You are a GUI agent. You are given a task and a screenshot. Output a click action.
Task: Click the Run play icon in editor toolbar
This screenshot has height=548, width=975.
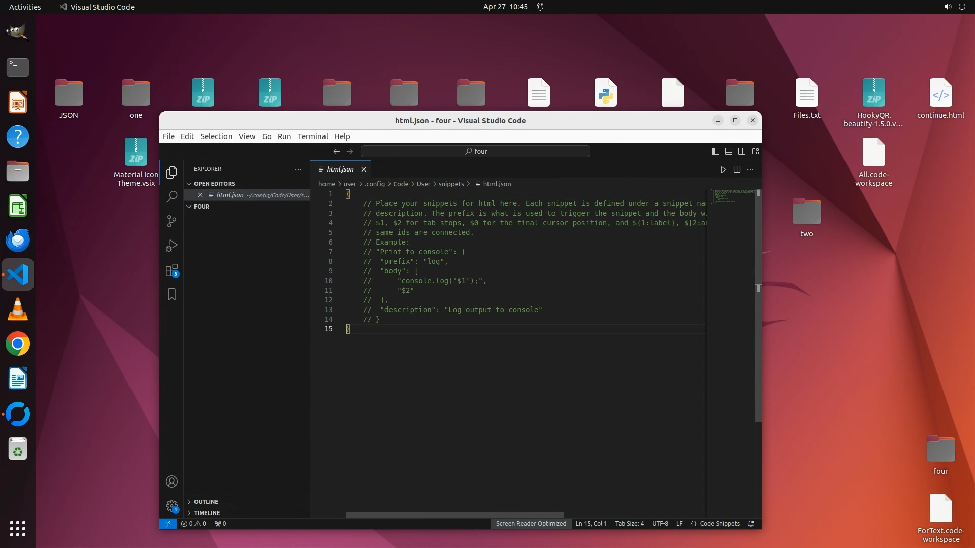pyautogui.click(x=723, y=169)
